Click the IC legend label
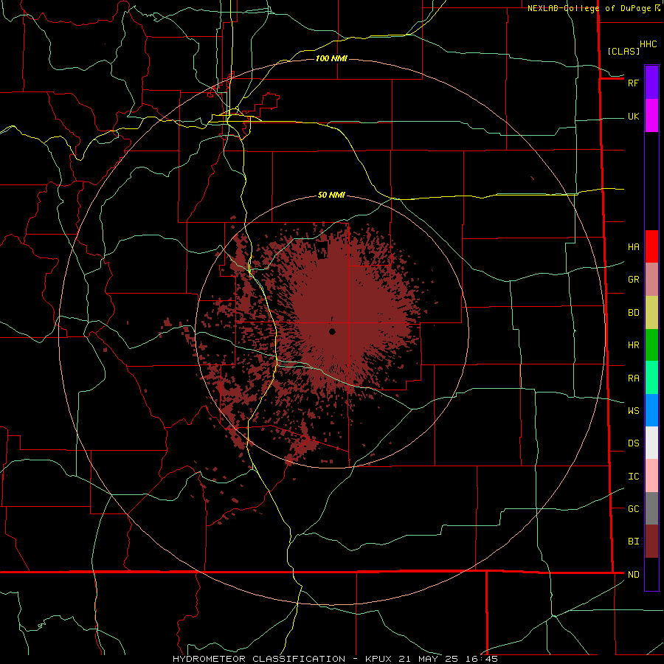This screenshot has width=664, height=664. 633,476
